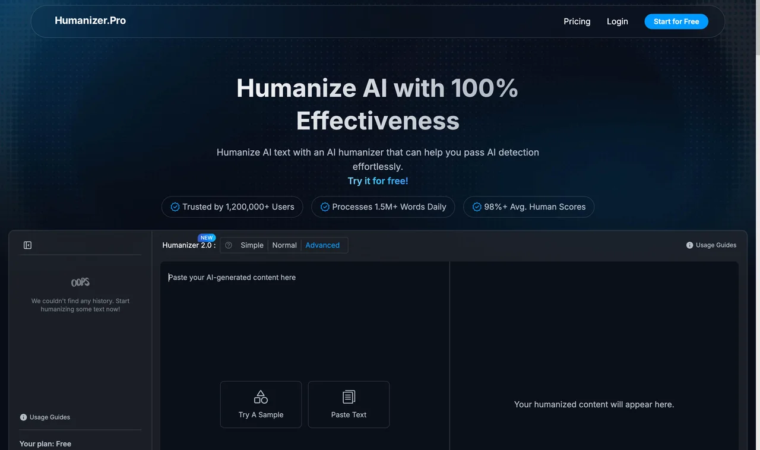Click the Trusted by 1,200,000+ Users text
The width and height of the screenshot is (760, 450).
point(238,207)
